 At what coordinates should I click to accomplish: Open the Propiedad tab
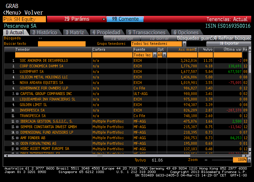point(106,32)
